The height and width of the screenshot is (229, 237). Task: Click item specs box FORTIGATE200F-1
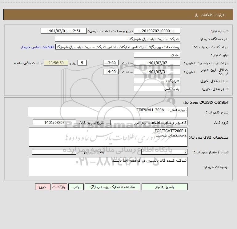108,137
